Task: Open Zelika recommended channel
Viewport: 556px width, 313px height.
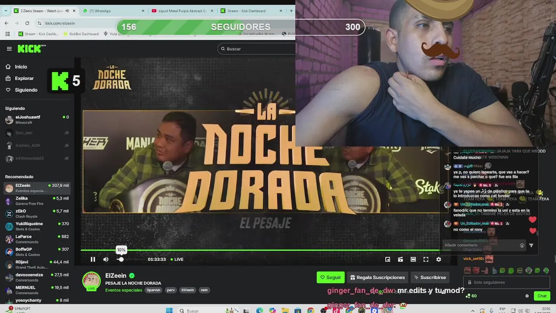Action: pyautogui.click(x=37, y=201)
